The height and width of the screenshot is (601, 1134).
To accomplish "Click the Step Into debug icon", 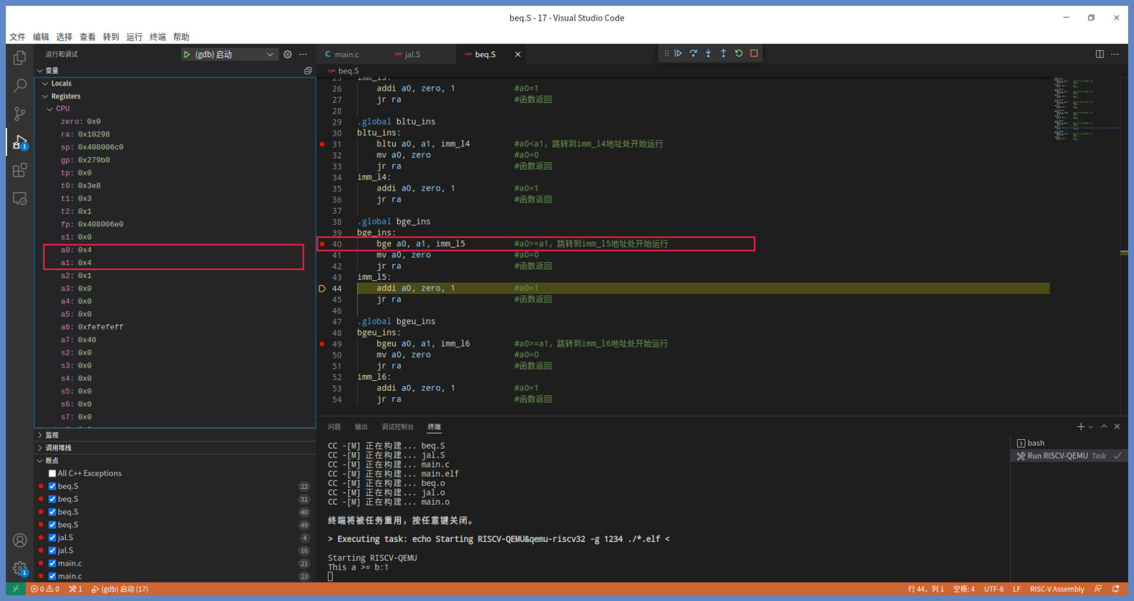I will pos(708,54).
